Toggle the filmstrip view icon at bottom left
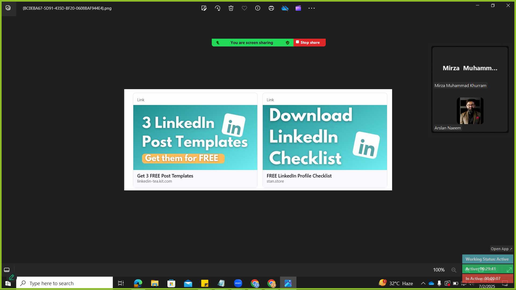Screen dimensions: 516x290 pyautogui.click(x=7, y=270)
